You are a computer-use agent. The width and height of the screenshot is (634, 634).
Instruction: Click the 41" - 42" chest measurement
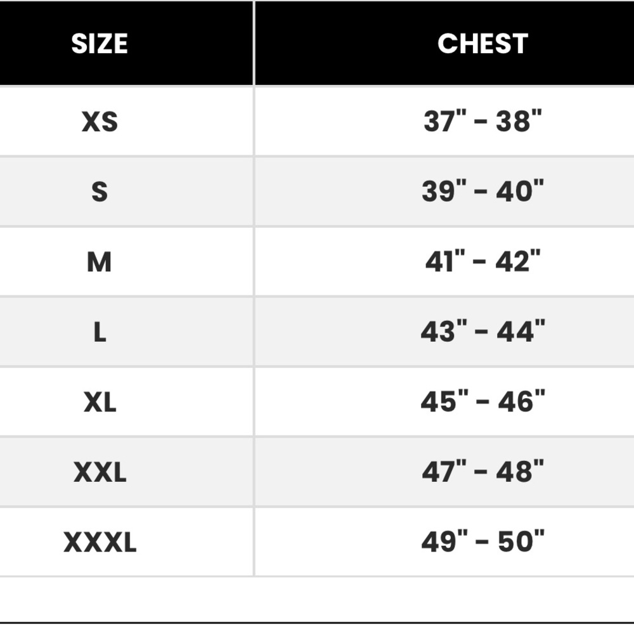click(x=482, y=261)
